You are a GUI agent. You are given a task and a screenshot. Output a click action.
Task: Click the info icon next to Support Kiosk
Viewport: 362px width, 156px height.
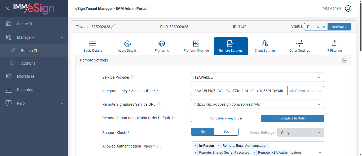click(129, 132)
